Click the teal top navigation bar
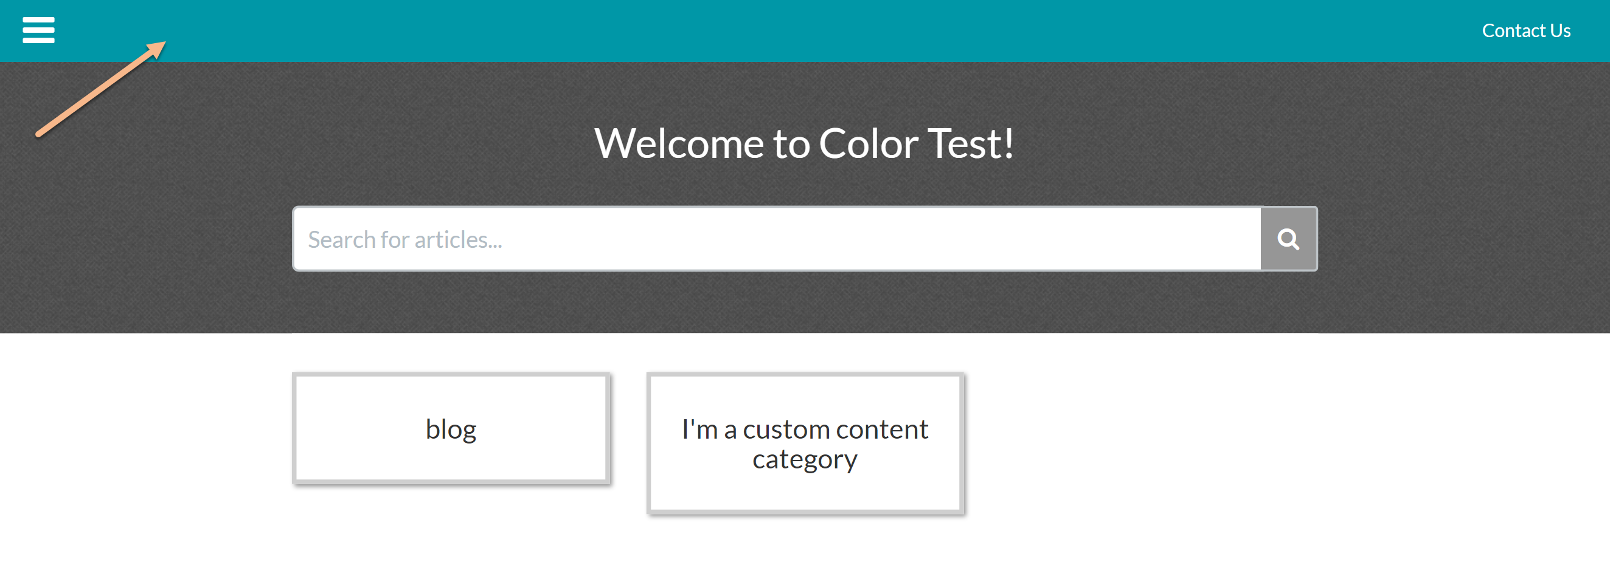Image resolution: width=1610 pixels, height=565 pixels. click(x=750, y=30)
